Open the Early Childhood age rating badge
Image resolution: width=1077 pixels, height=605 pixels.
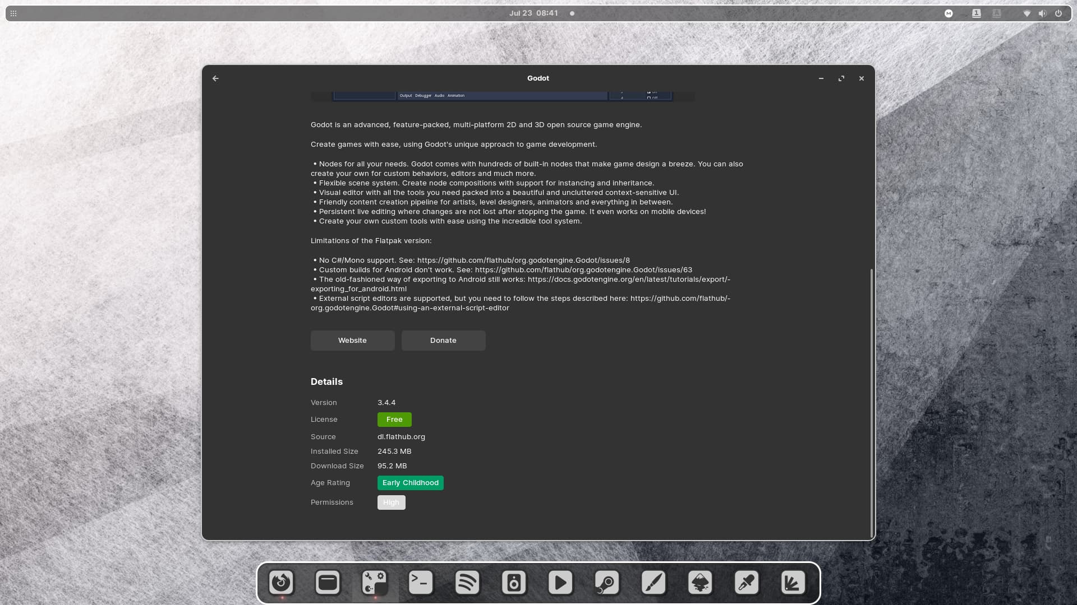pyautogui.click(x=411, y=483)
